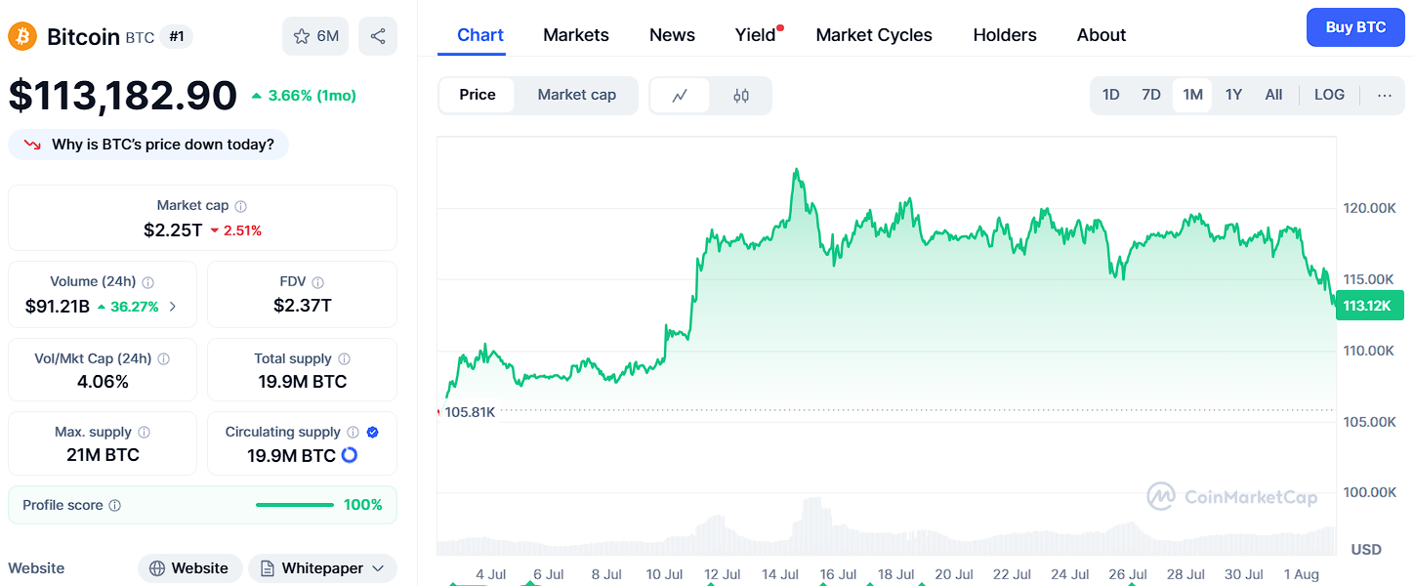Open chart more options ellipsis
This screenshot has width=1414, height=586.
tap(1385, 95)
